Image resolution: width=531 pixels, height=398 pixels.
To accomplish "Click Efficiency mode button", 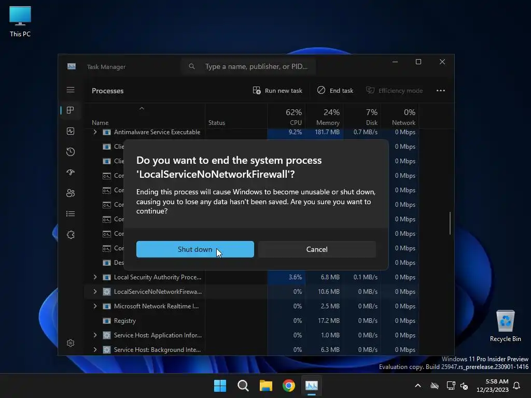I will pyautogui.click(x=394, y=90).
